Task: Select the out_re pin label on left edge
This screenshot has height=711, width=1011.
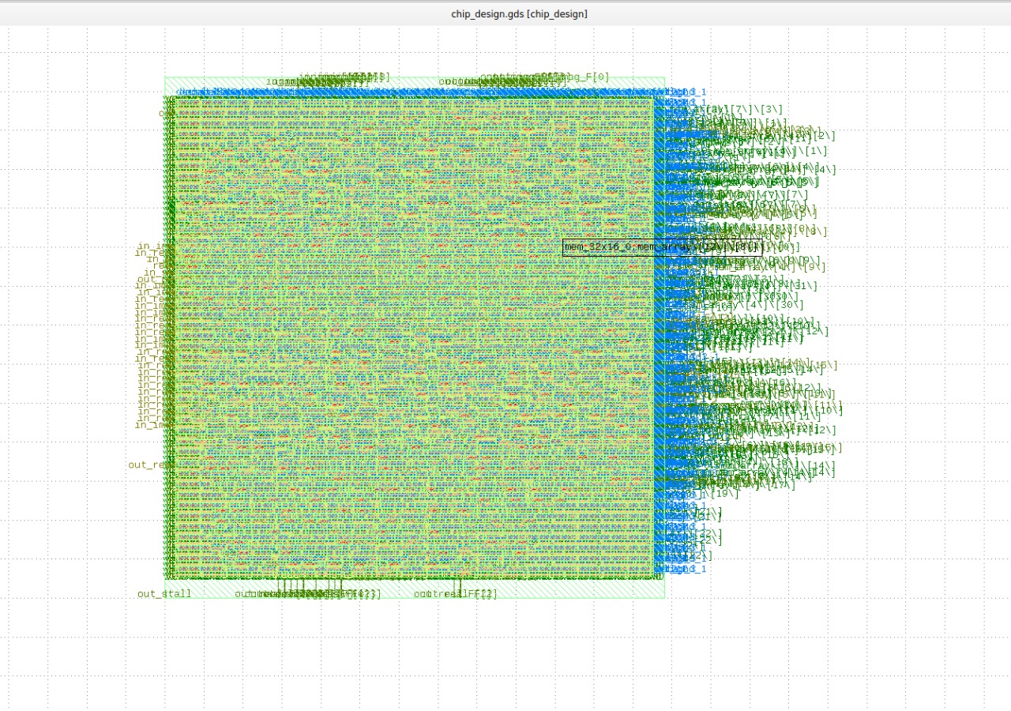Action: [x=150, y=465]
